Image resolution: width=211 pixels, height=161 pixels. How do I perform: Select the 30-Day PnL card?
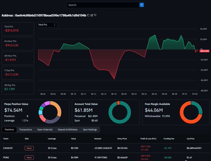[x=18, y=87]
